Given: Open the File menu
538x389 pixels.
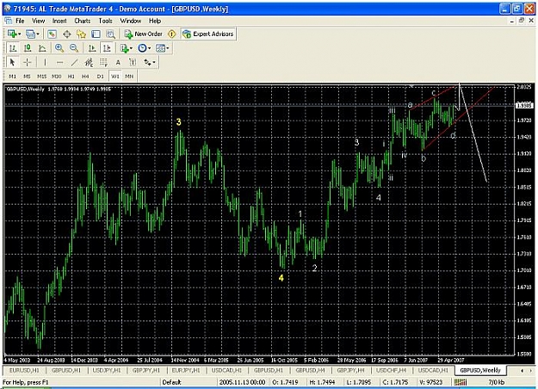Looking at the screenshot, I should click(20, 21).
